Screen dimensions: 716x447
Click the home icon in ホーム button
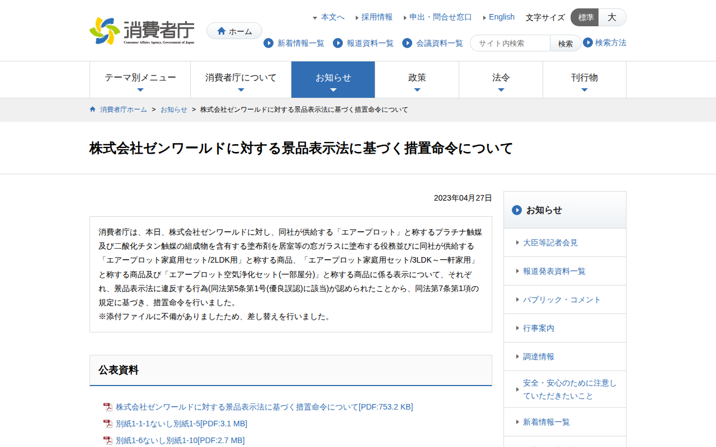[x=222, y=31]
